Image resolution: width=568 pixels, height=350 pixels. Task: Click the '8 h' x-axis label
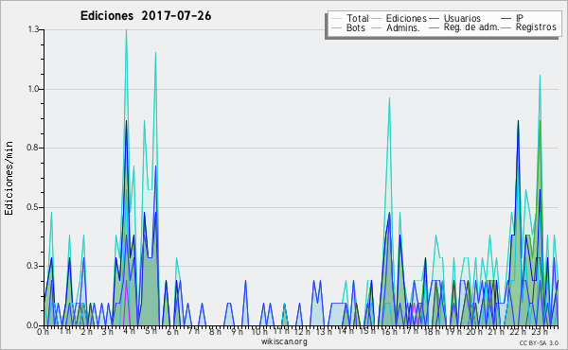coord(215,331)
